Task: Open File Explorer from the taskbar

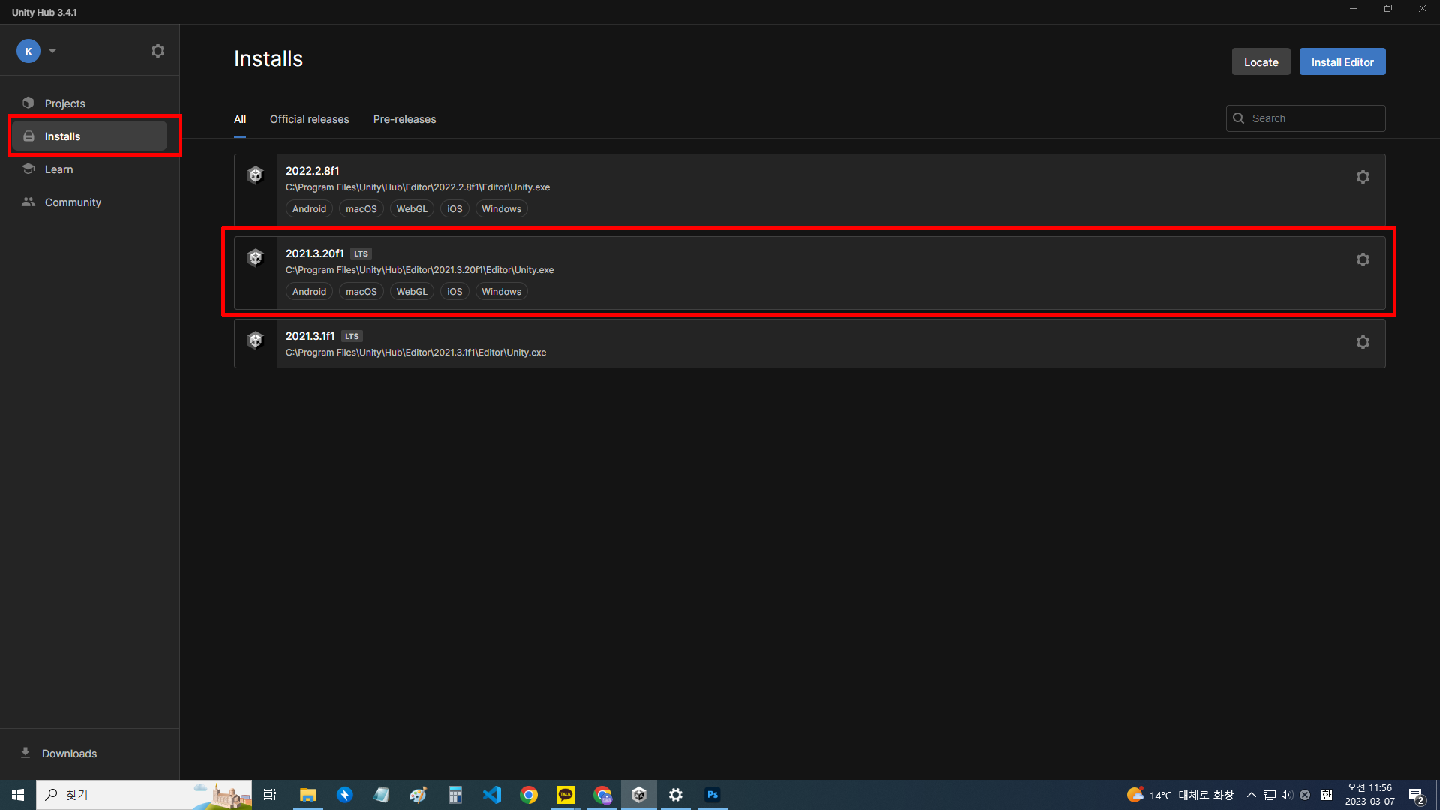Action: pyautogui.click(x=307, y=795)
